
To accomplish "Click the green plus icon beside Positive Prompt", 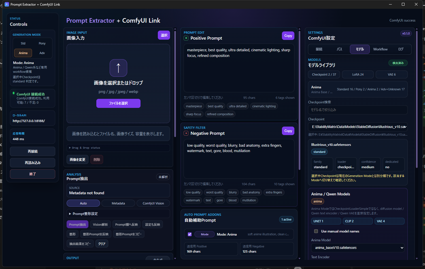I will [186, 38].
